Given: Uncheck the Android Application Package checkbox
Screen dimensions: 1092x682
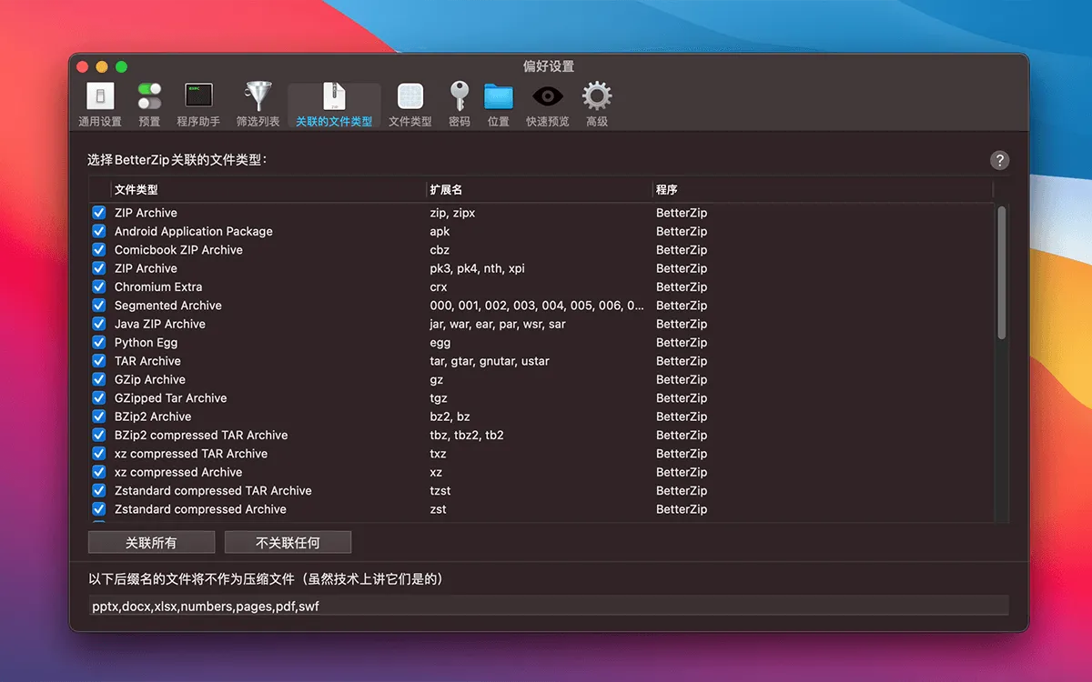Looking at the screenshot, I should [x=99, y=232].
